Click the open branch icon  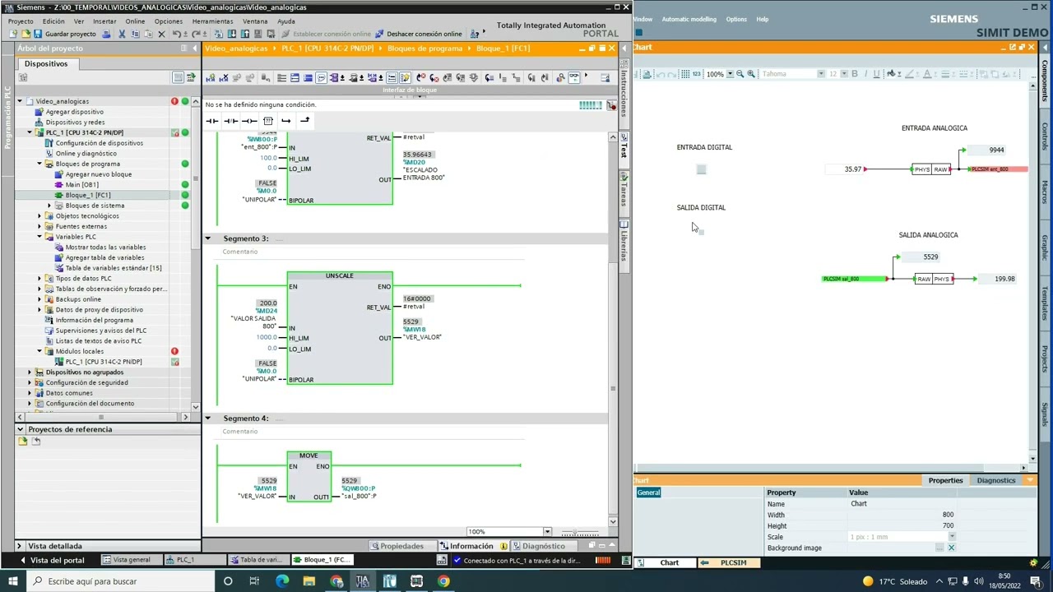[x=286, y=121]
